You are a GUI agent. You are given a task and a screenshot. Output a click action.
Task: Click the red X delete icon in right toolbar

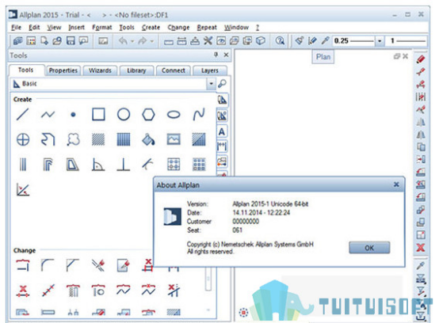coord(421,248)
